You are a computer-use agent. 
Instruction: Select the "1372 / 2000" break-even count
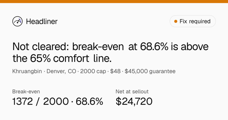click(40, 102)
